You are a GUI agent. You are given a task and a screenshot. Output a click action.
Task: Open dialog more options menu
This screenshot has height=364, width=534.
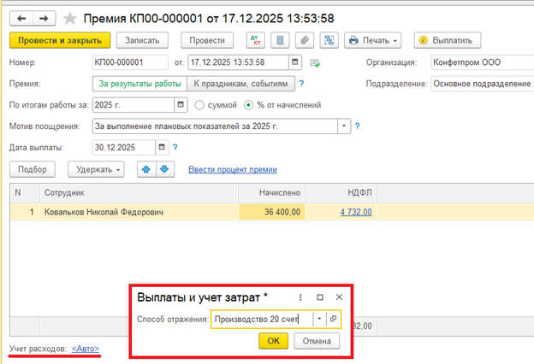pos(300,297)
